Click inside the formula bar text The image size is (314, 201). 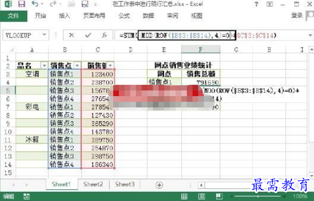198,35
